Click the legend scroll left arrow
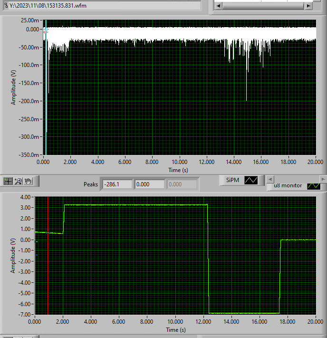The height and width of the screenshot is (338, 327). click(270, 179)
